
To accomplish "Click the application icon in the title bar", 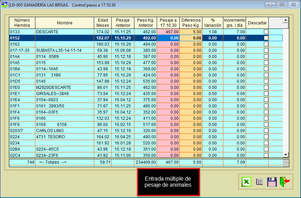I will coord(4,5).
